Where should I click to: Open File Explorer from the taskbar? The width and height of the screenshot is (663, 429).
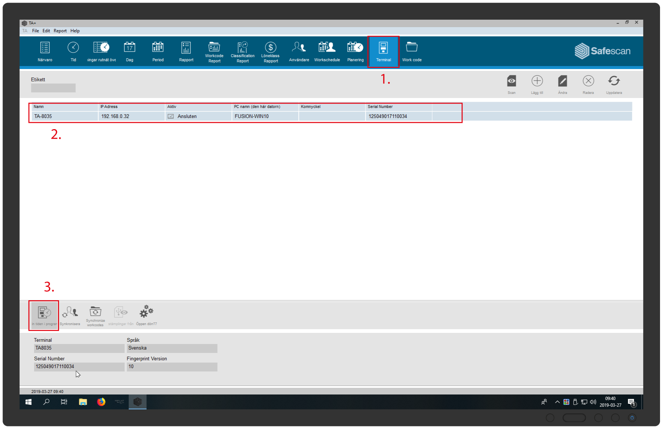click(83, 402)
